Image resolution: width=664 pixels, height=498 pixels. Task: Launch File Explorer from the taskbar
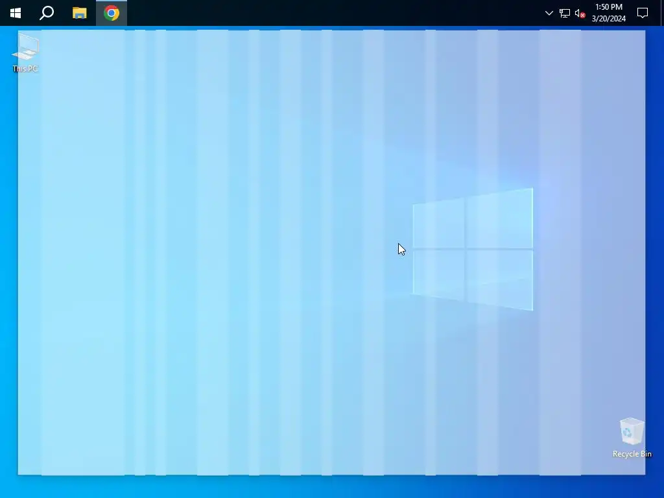[x=79, y=13]
